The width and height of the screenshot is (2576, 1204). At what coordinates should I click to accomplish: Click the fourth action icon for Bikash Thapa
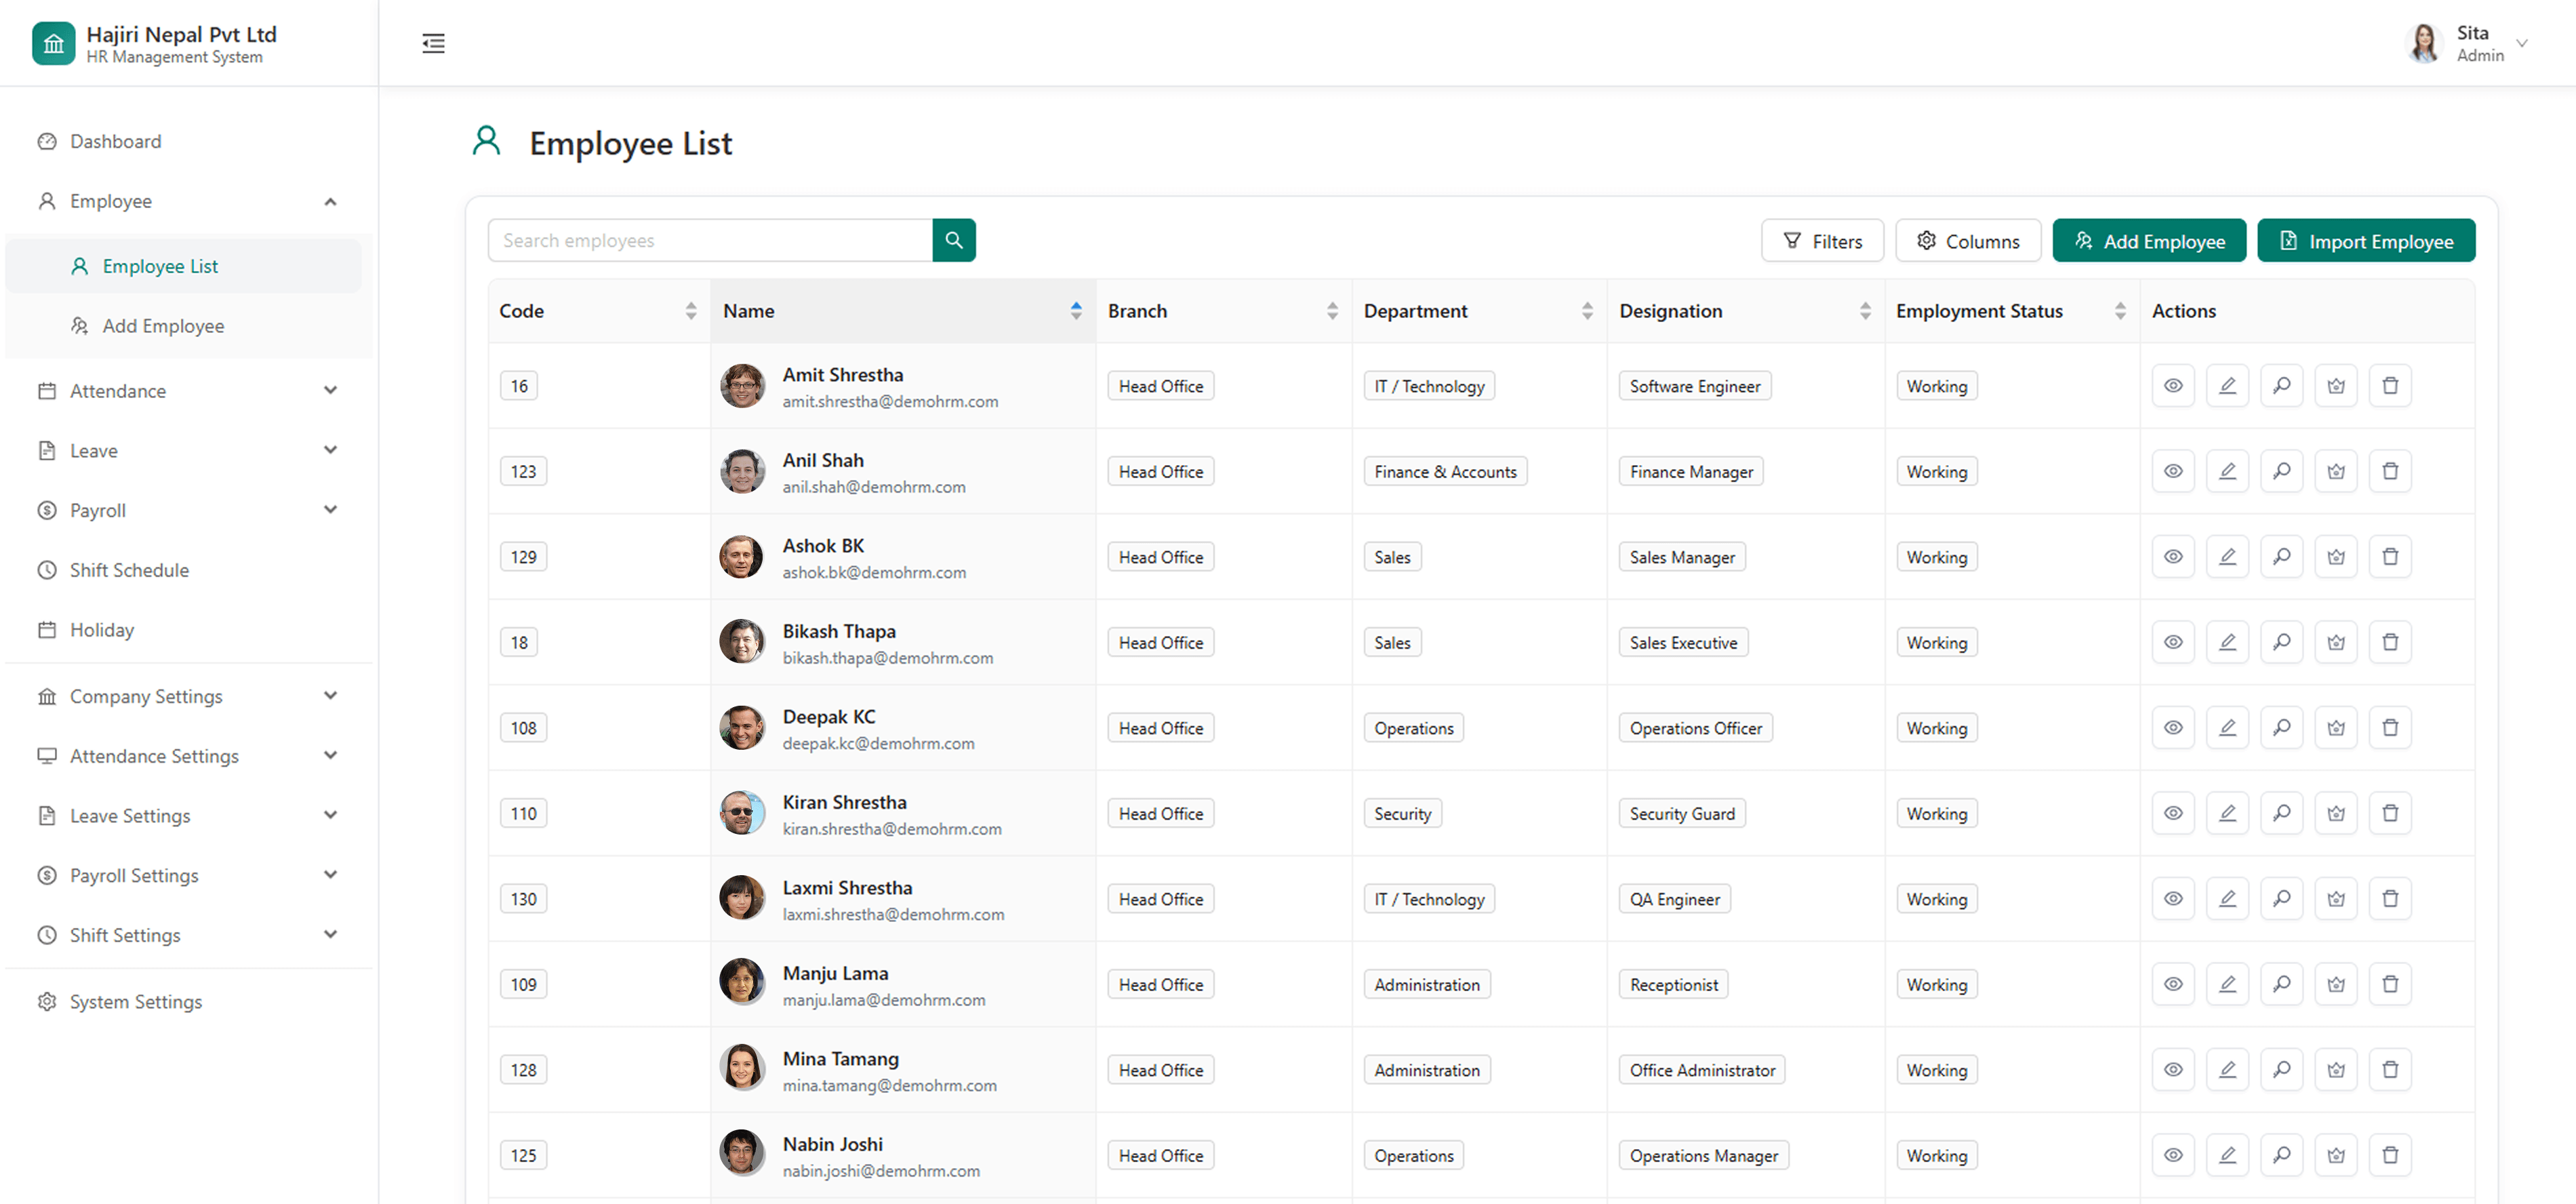pos(2335,642)
